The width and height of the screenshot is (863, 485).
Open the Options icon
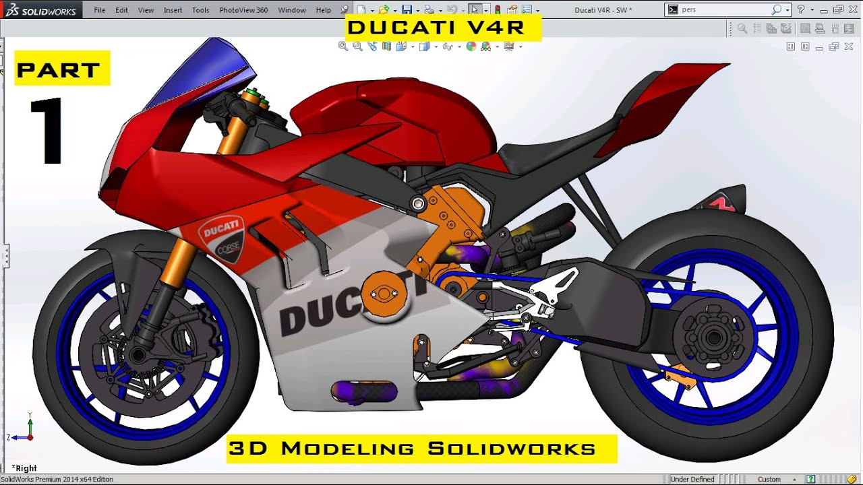(x=527, y=9)
